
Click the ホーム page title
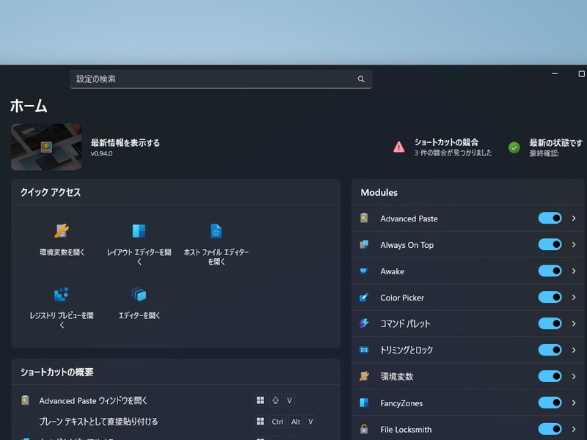[29, 106]
